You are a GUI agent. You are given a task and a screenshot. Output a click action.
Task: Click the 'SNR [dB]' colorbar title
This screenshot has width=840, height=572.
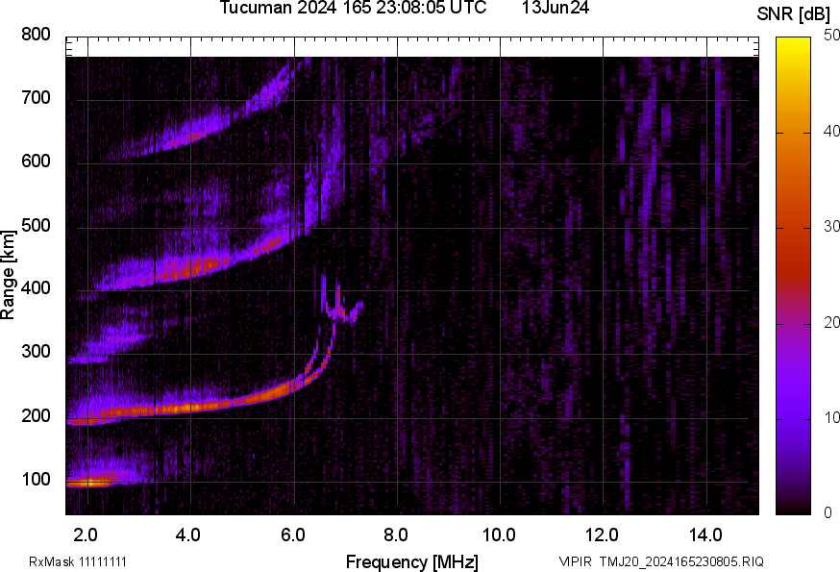point(794,14)
